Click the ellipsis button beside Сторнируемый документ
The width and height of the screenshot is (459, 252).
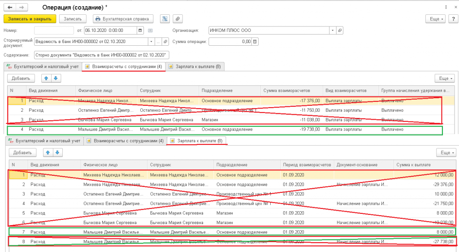[x=158, y=42]
